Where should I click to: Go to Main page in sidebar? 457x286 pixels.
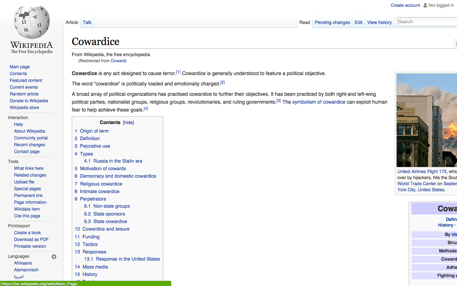click(20, 67)
